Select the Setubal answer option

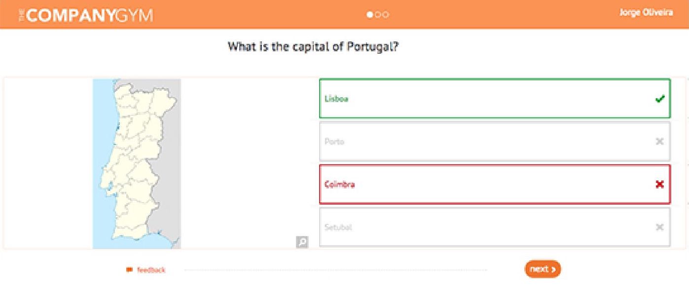(x=495, y=227)
